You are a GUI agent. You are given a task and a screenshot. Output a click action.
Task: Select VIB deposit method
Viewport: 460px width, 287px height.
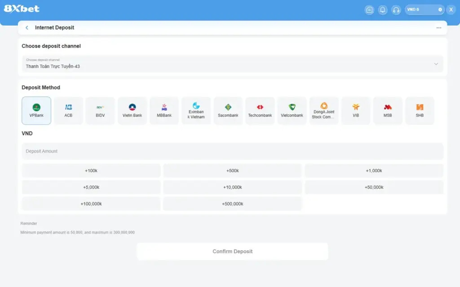tap(356, 111)
